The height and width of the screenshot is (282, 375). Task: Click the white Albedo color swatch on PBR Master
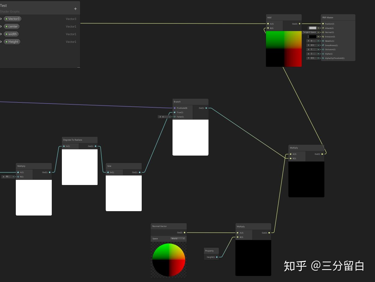(312, 28)
